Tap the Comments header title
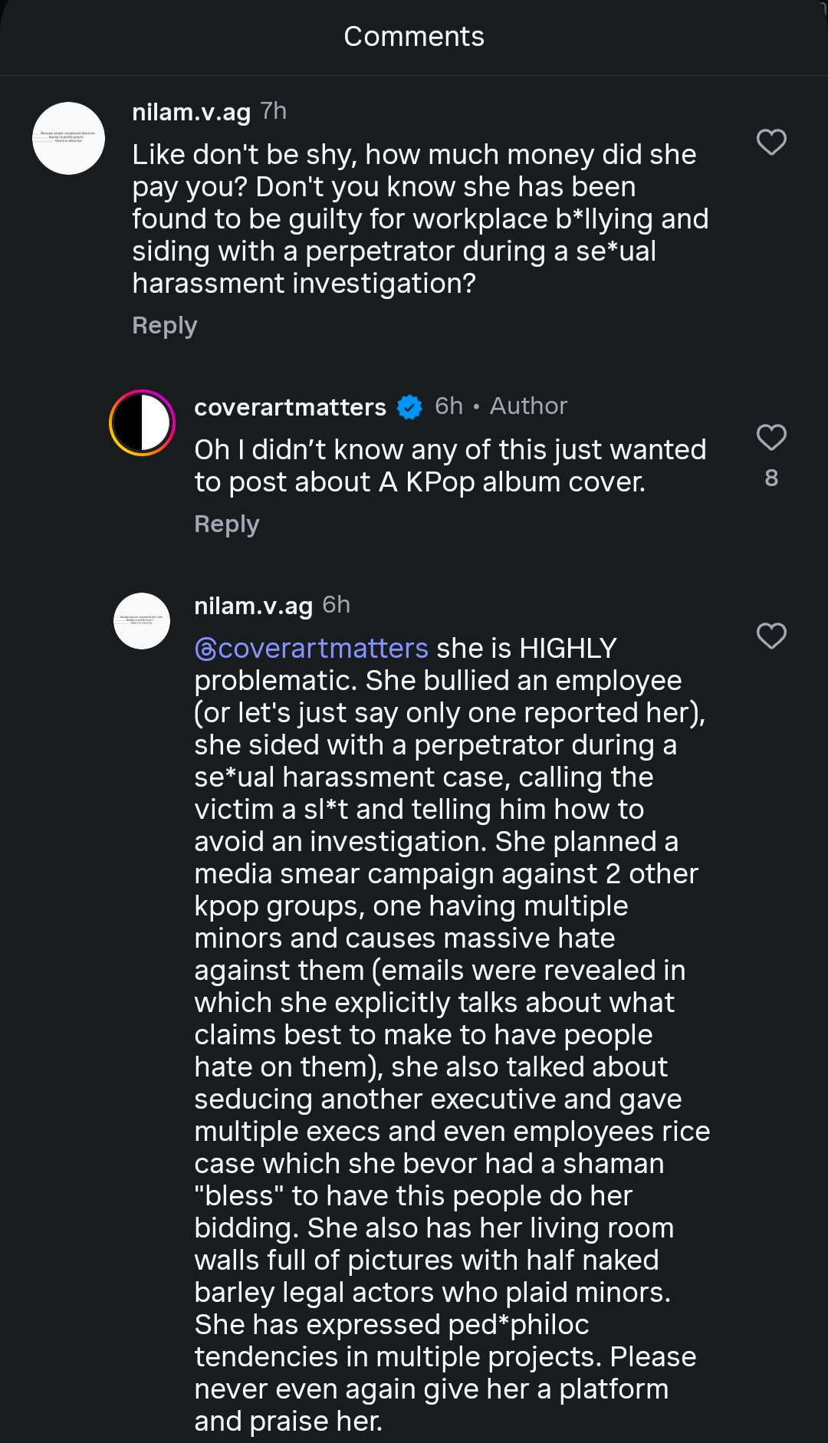Image resolution: width=828 pixels, height=1443 pixels. click(414, 37)
